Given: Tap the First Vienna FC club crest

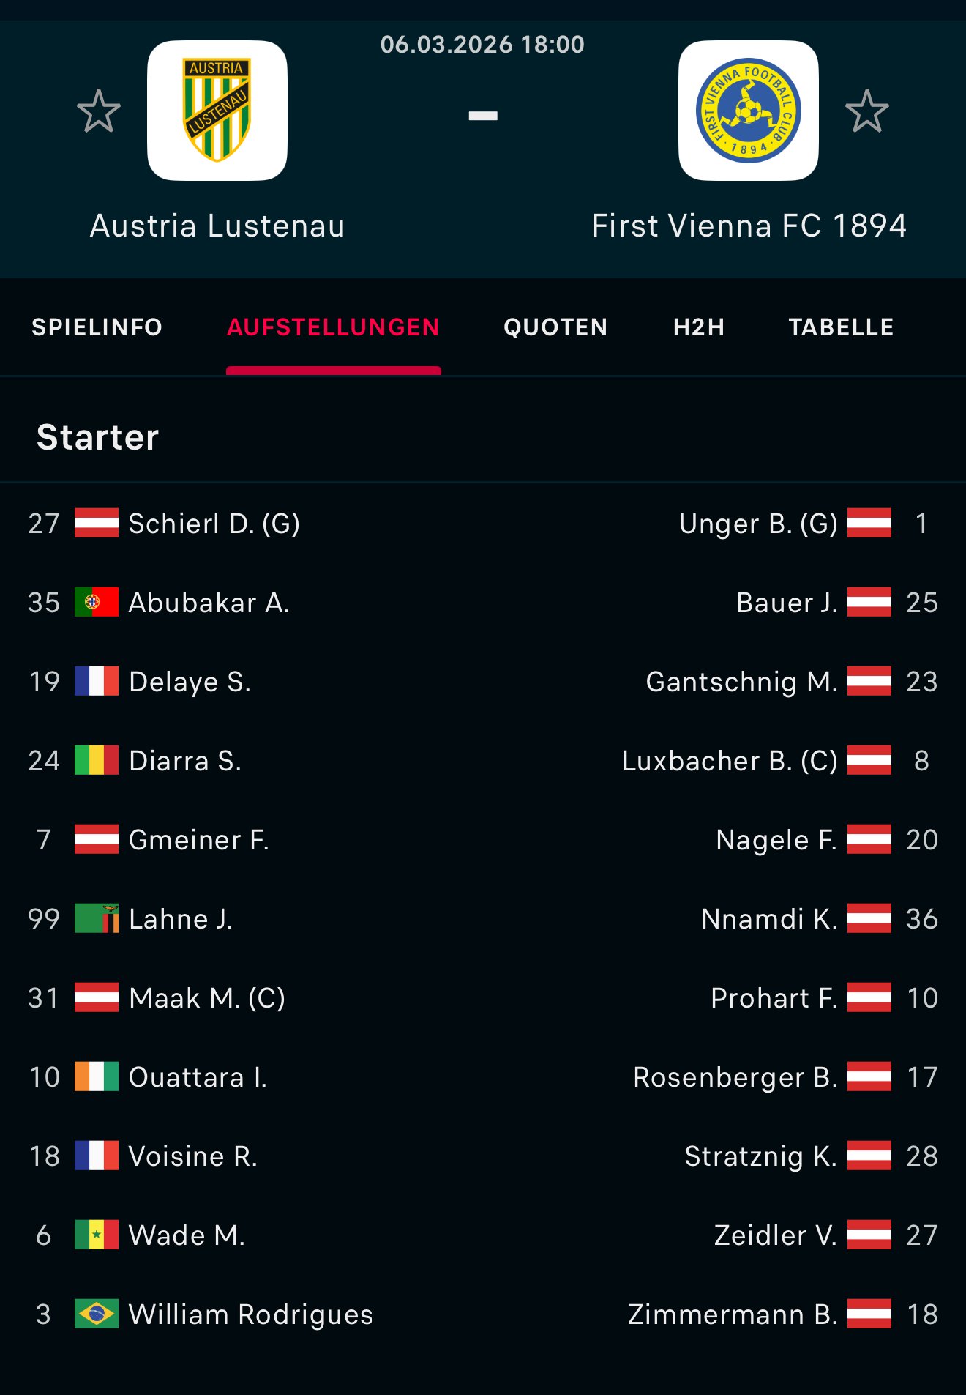Looking at the screenshot, I should pyautogui.click(x=748, y=111).
